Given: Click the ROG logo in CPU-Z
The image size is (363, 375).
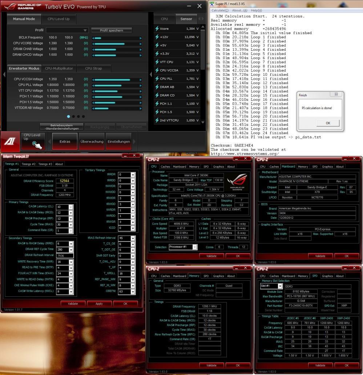Looking at the screenshot, I should coord(237,182).
